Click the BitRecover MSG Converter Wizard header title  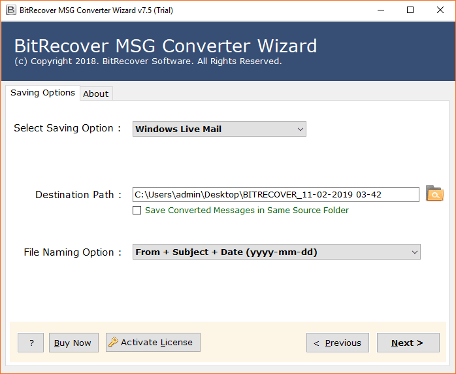(x=165, y=46)
